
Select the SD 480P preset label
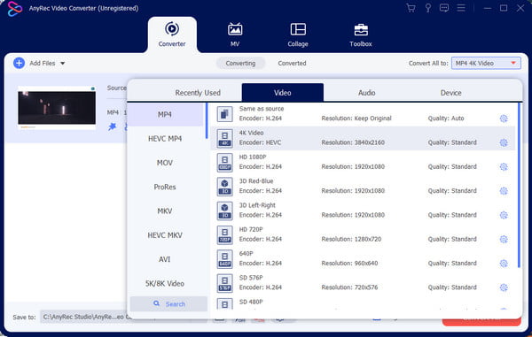click(251, 302)
